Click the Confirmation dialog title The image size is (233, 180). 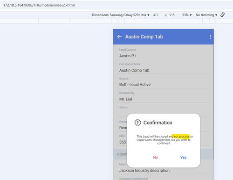[x=158, y=123]
